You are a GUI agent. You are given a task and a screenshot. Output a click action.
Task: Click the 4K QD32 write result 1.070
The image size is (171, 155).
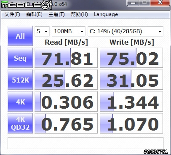pos(131,123)
